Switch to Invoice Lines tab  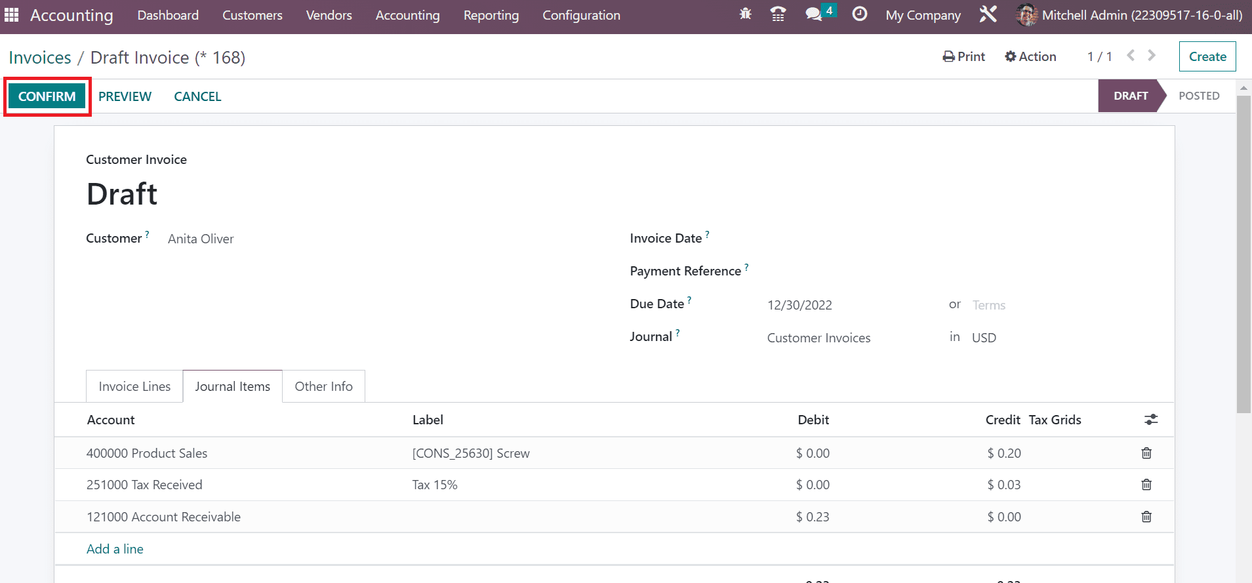tap(134, 386)
